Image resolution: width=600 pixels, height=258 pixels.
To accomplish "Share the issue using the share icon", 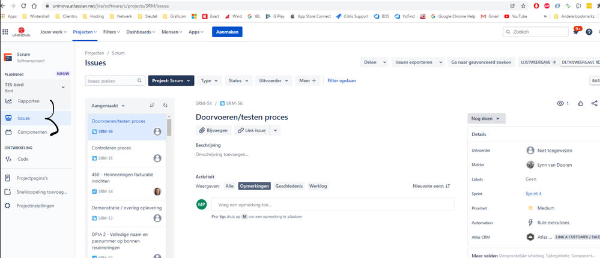I will [x=594, y=103].
